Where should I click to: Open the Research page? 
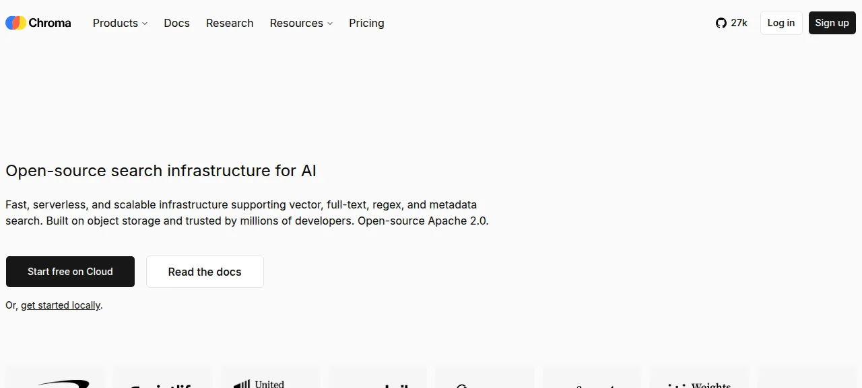click(x=230, y=23)
